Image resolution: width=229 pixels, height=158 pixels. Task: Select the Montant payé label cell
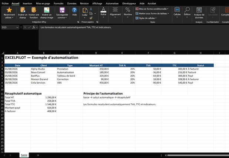pos(17,108)
